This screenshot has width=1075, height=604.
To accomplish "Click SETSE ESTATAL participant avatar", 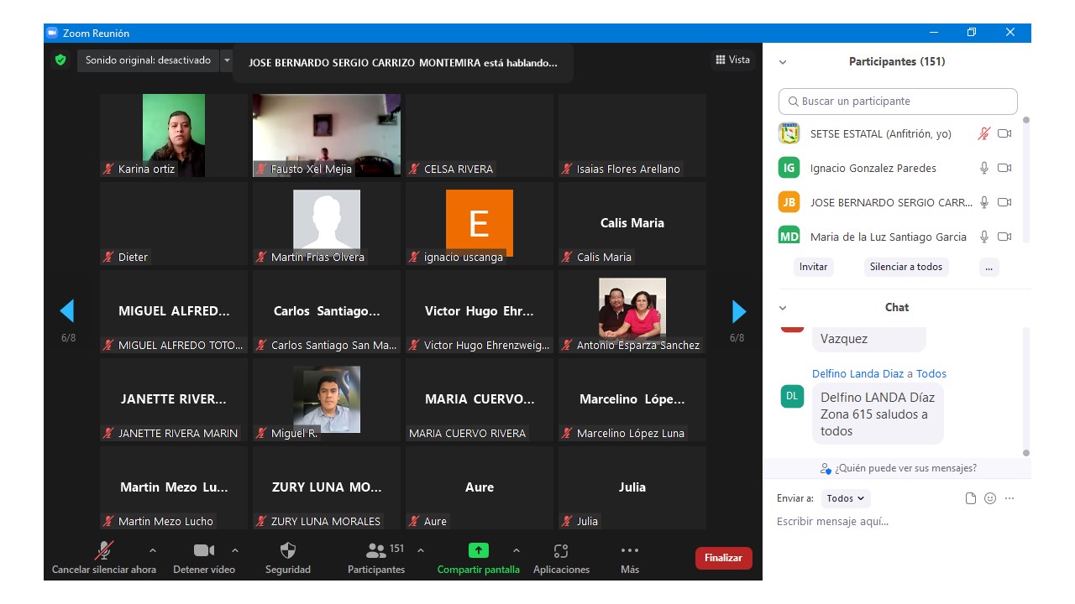I will [789, 133].
